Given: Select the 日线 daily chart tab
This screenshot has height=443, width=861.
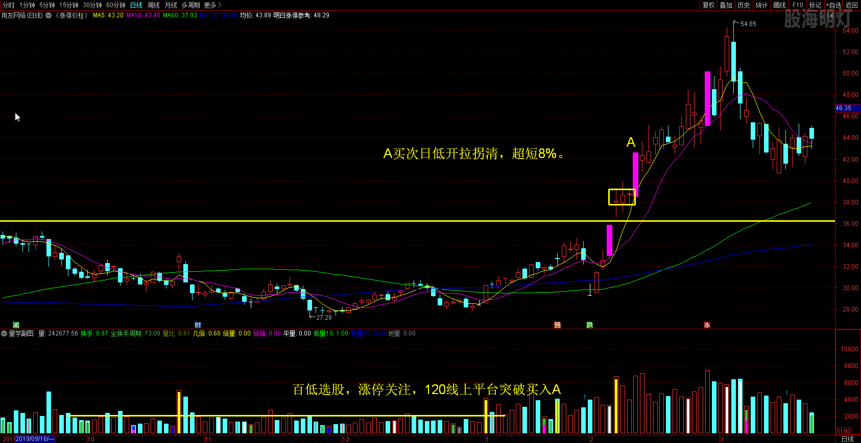Looking at the screenshot, I should (x=136, y=5).
